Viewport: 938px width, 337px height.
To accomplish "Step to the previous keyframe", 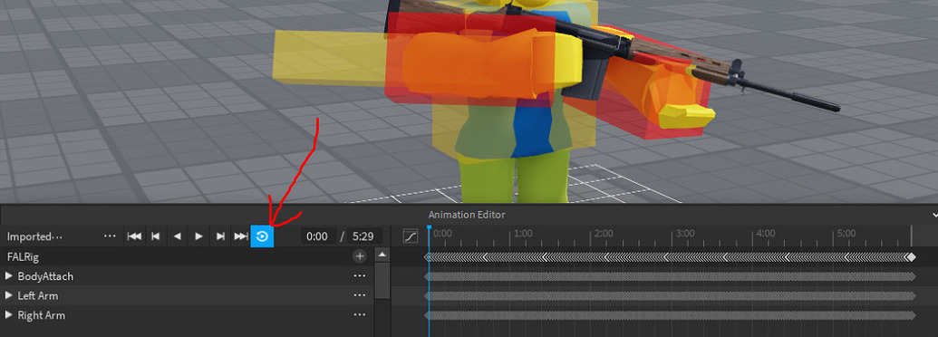I will 156,236.
